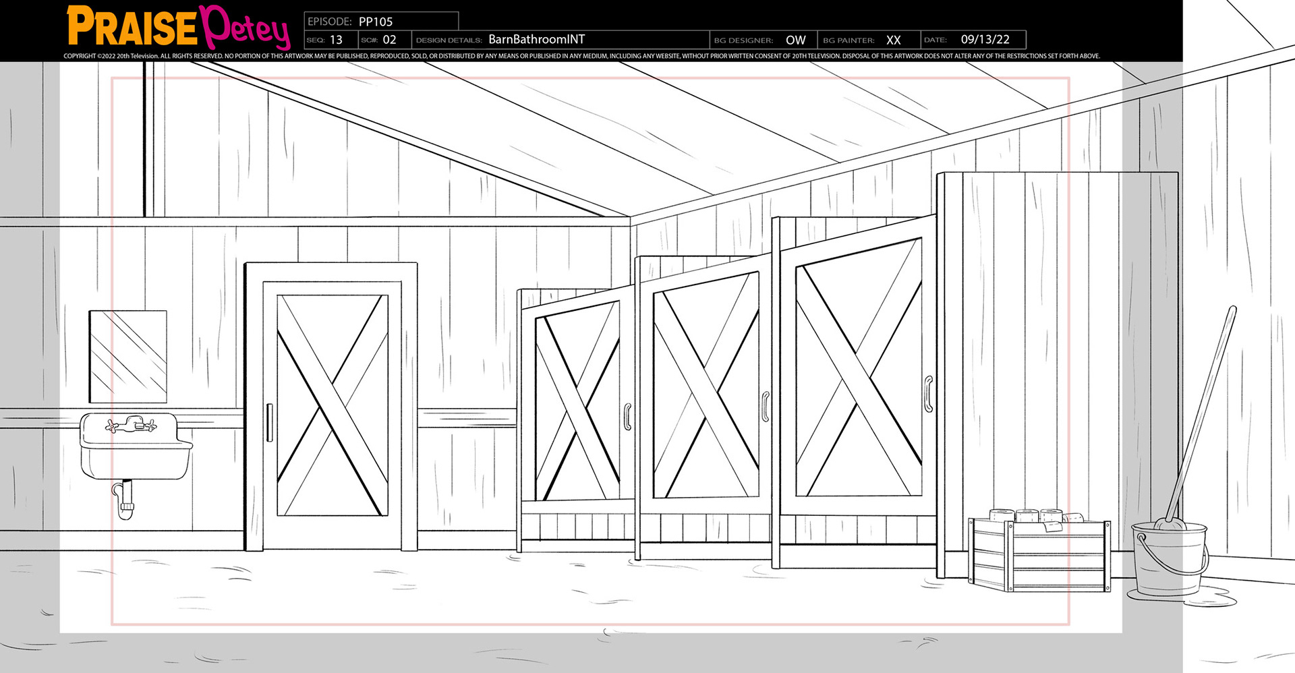Click the BG DESIGNER: label
The image size is (1295, 673).
point(743,40)
